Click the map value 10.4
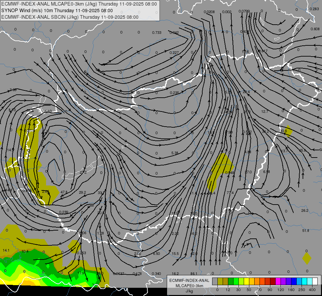This screenshot has width=322, height=296. [25, 251]
